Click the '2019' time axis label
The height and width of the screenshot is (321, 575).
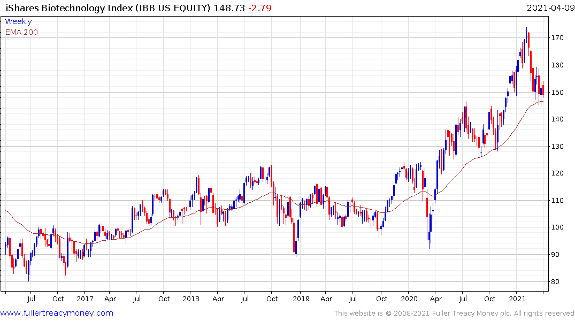(301, 299)
